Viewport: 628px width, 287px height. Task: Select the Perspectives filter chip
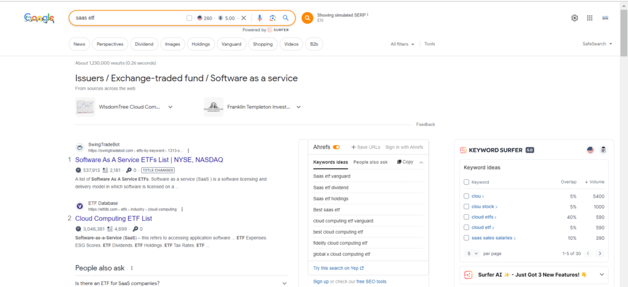[x=110, y=45]
